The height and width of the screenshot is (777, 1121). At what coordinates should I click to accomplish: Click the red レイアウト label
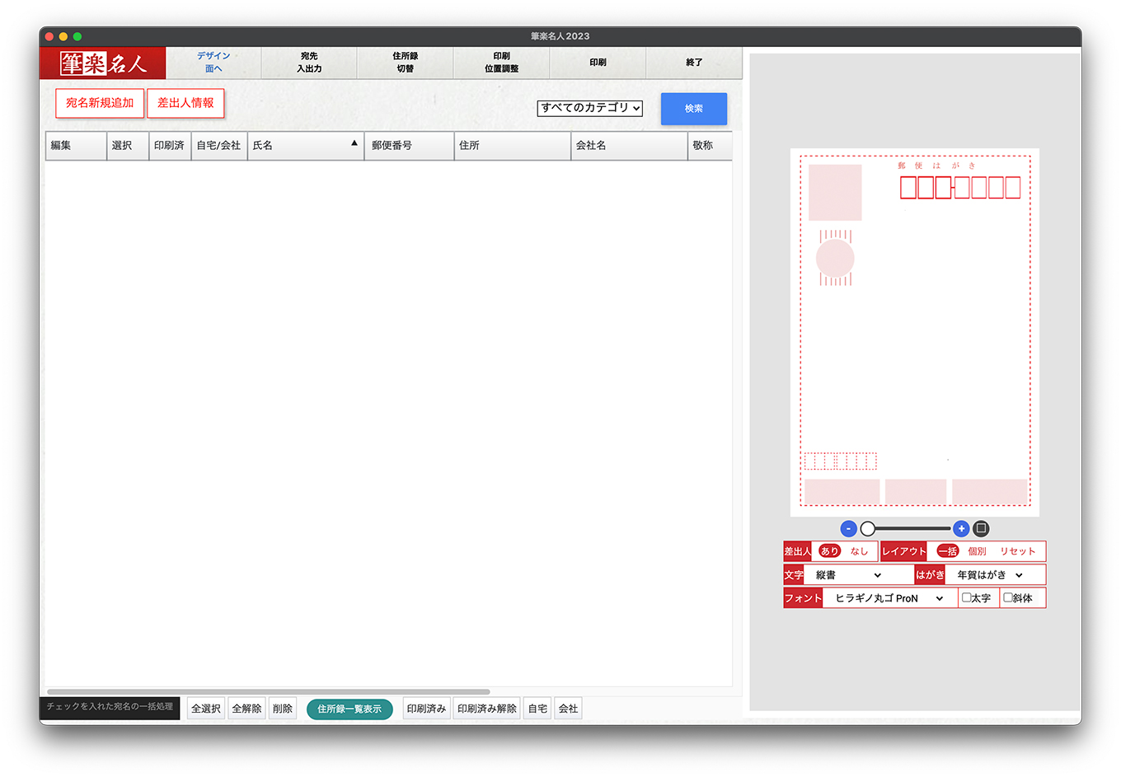[904, 551]
